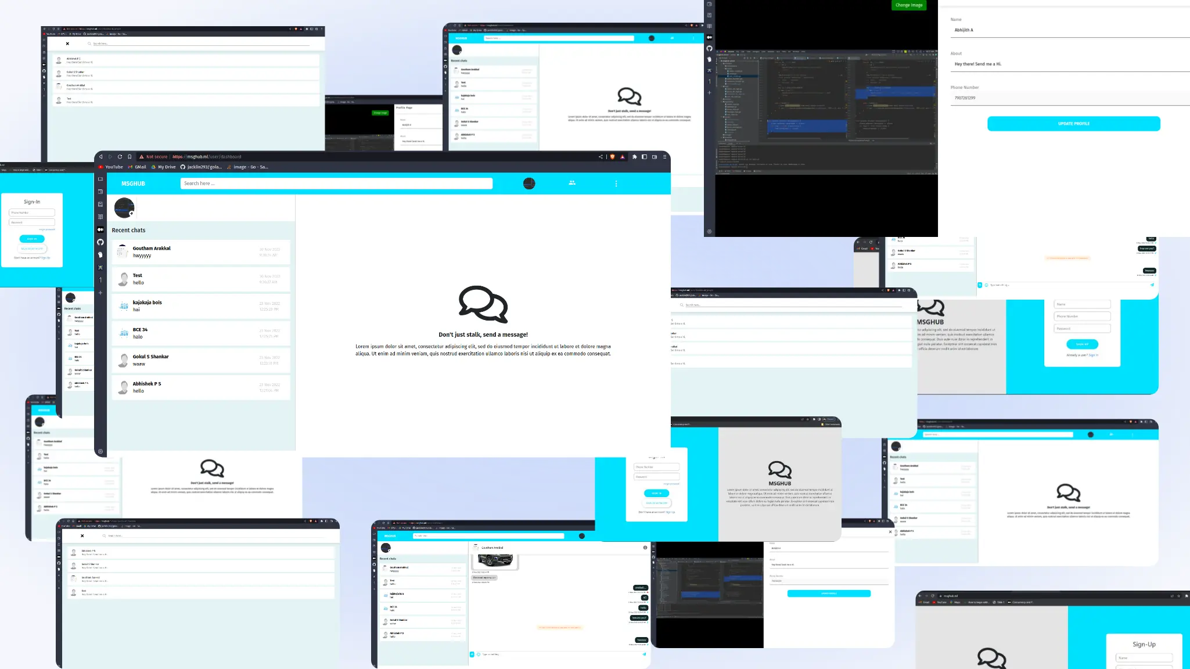
Task: Click the search bar in MSGHUB
Action: [x=337, y=183]
